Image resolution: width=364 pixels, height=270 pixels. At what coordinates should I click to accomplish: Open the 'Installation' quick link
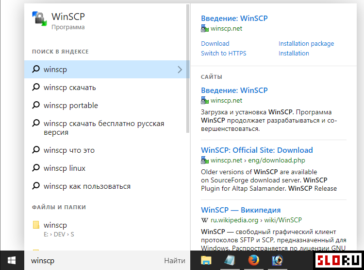[x=294, y=54]
